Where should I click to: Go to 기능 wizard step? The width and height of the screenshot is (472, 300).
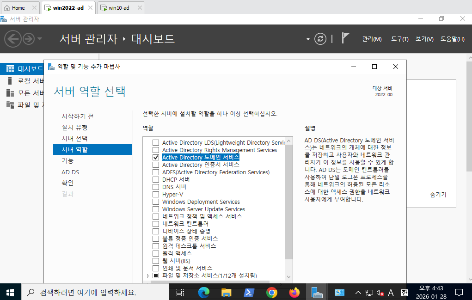67,161
